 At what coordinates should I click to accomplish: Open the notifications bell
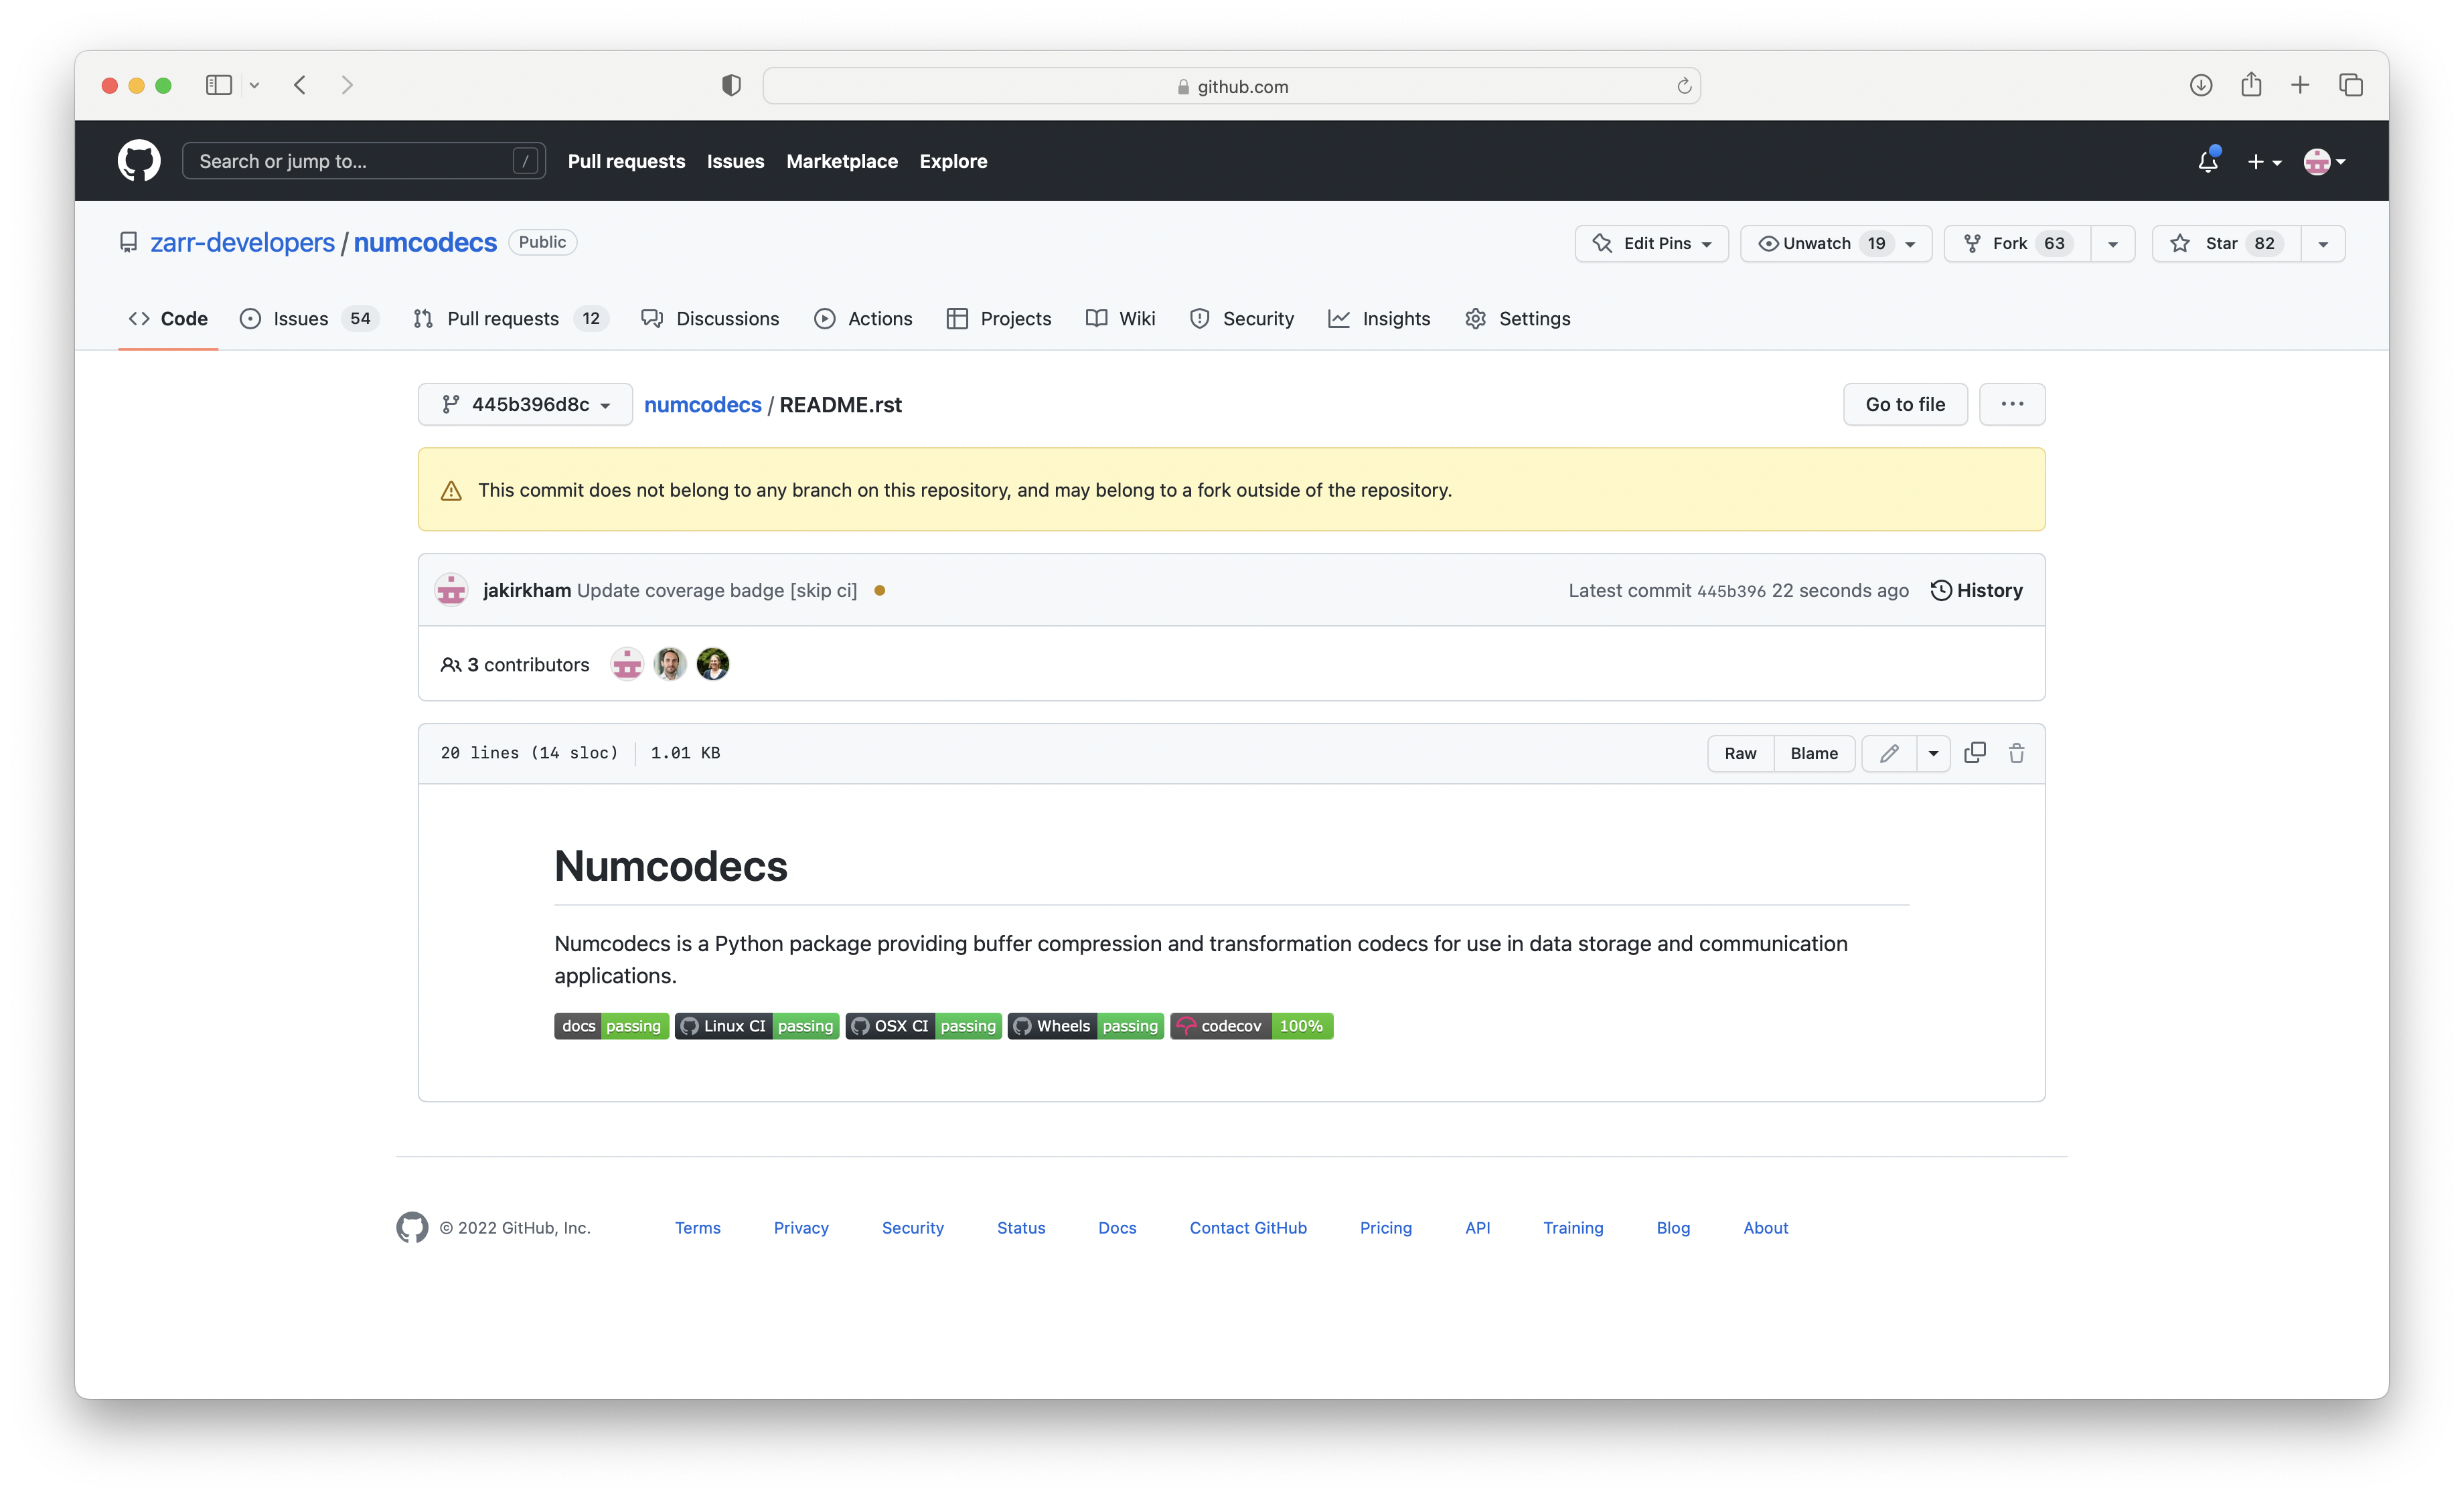coord(2207,161)
